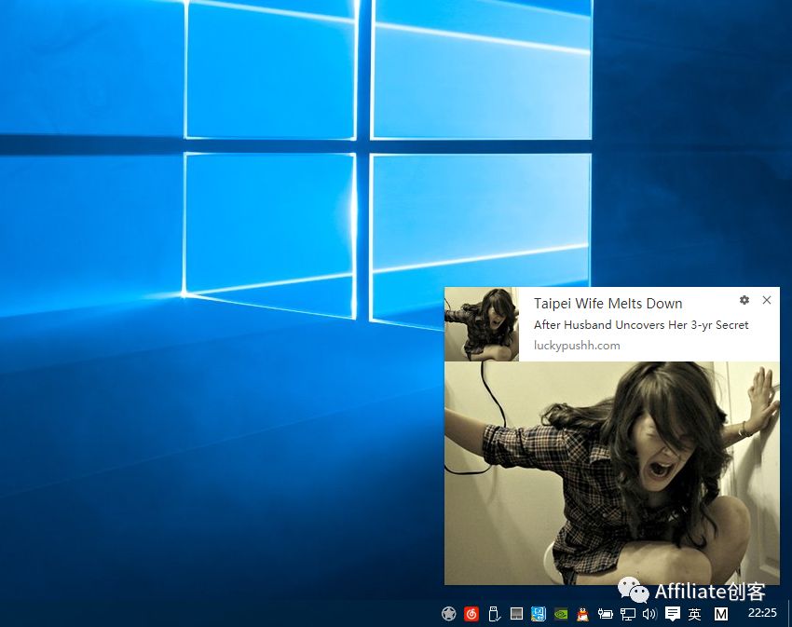Open the volume speaker control
Viewport: 792px width, 627px height.
649,614
